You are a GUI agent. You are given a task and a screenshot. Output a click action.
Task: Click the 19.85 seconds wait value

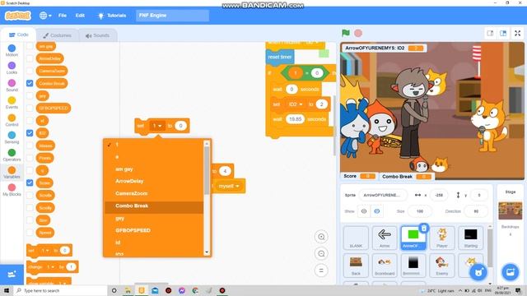(295, 119)
